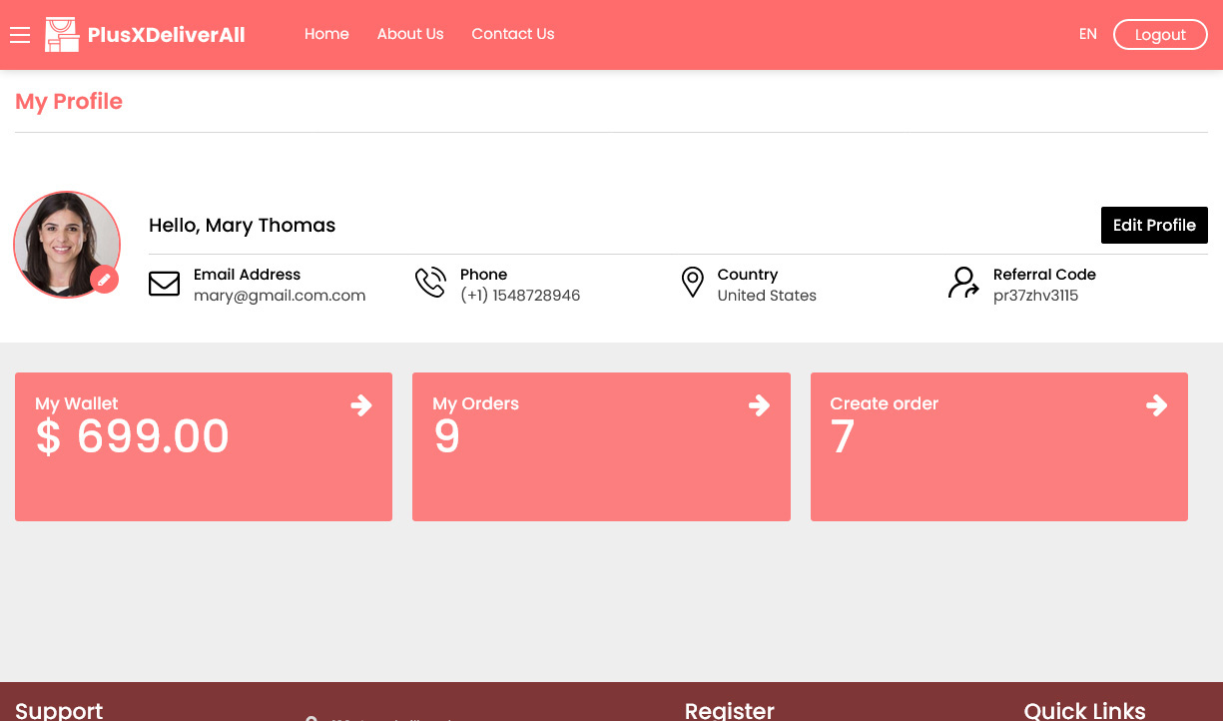This screenshot has width=1223, height=721.
Task: Click the Create order arrow icon
Action: pyautogui.click(x=1156, y=404)
